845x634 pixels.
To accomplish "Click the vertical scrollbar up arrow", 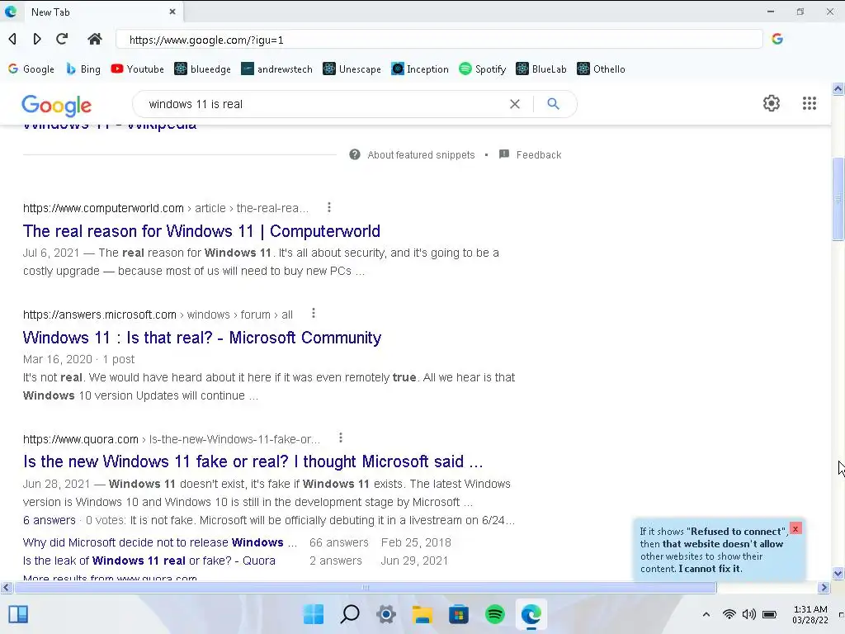I will point(838,89).
